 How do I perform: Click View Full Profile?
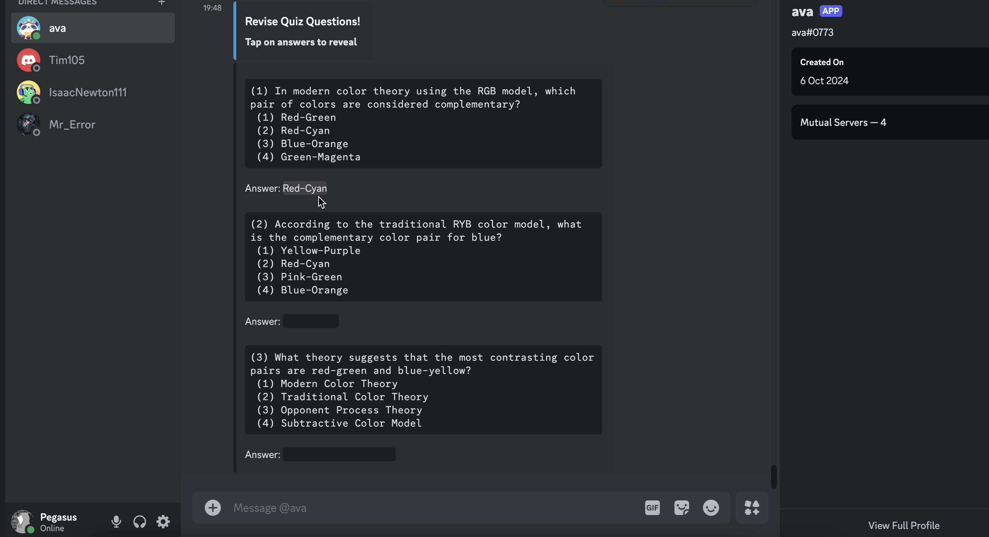(904, 526)
